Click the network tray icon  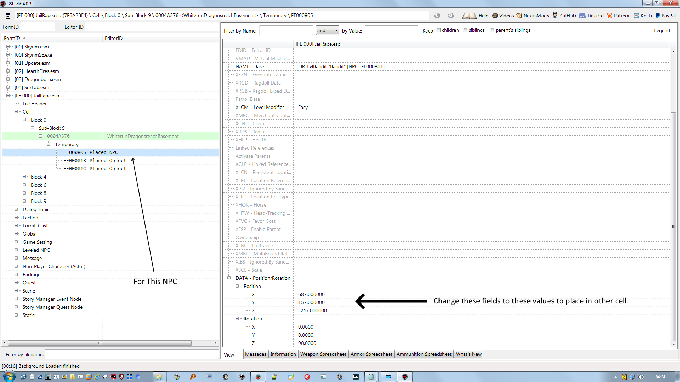click(632, 377)
